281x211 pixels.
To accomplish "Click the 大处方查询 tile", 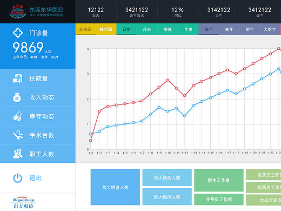I will 264,200.
